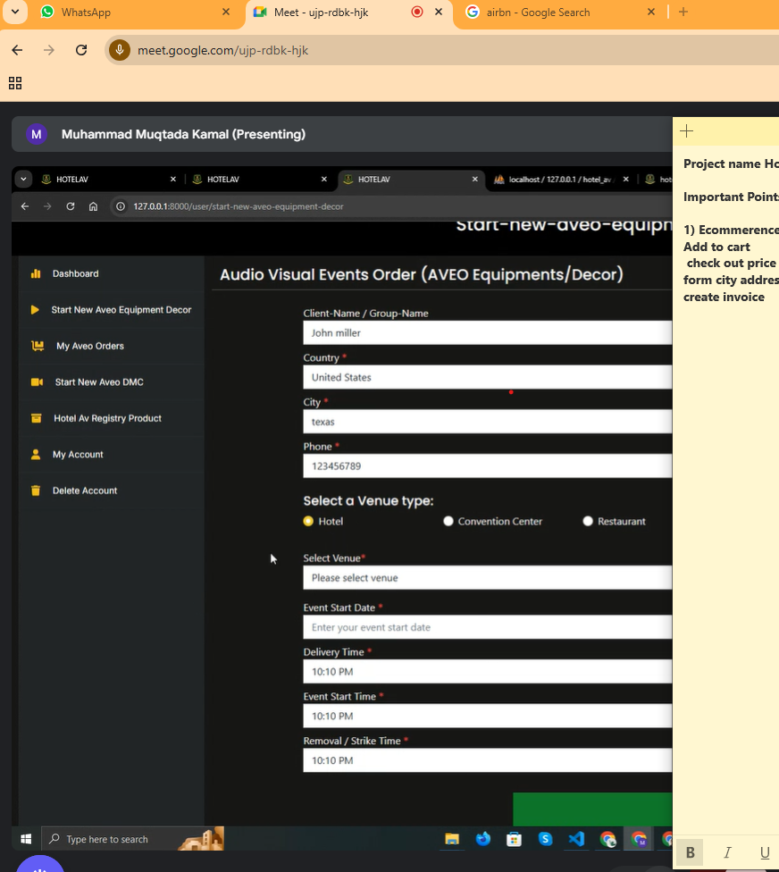Close the airbn - Google Search tab
Image resolution: width=779 pixels, height=872 pixels.
coord(651,12)
